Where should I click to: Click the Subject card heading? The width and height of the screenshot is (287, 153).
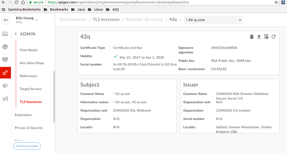tap(90, 85)
